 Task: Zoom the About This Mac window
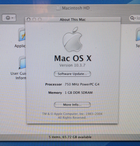(40, 19)
